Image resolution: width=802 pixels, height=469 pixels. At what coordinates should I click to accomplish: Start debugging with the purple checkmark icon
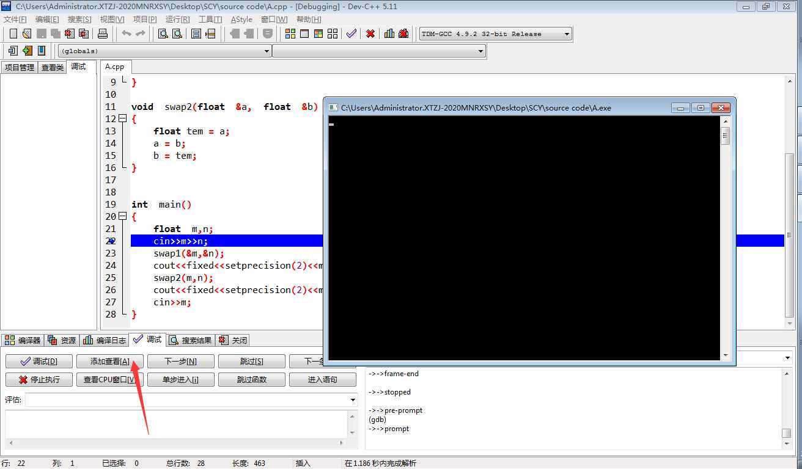pyautogui.click(x=351, y=34)
